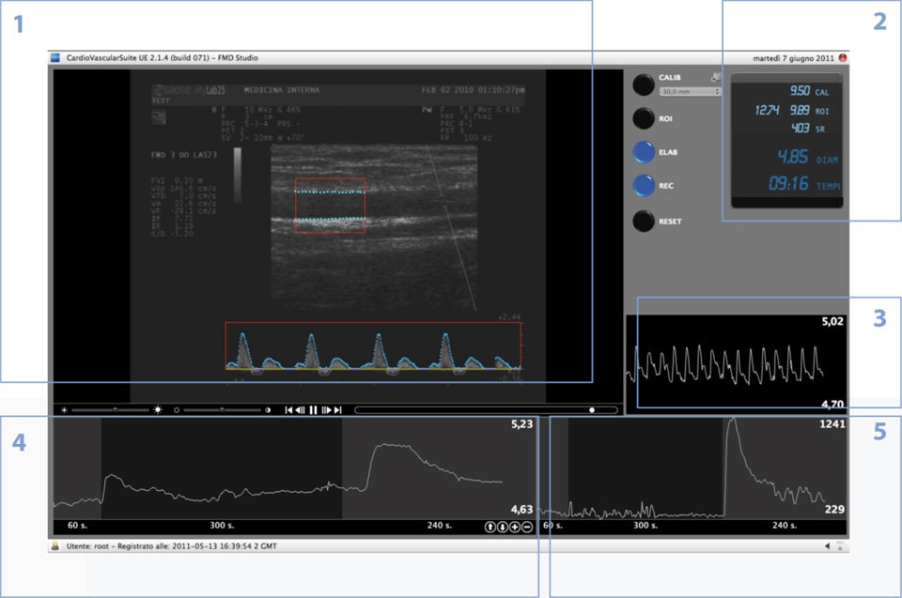Step back one frame
This screenshot has width=902, height=598.
pos(301,410)
